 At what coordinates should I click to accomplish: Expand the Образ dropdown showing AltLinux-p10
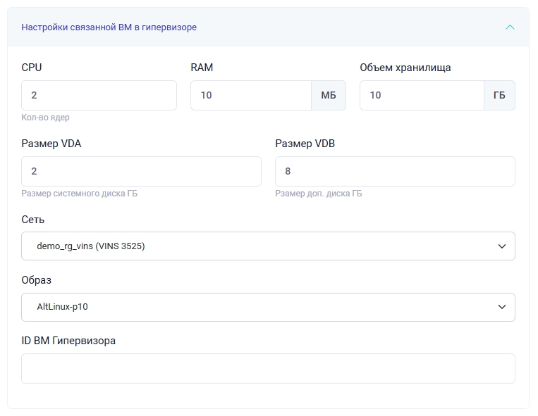tap(268, 307)
